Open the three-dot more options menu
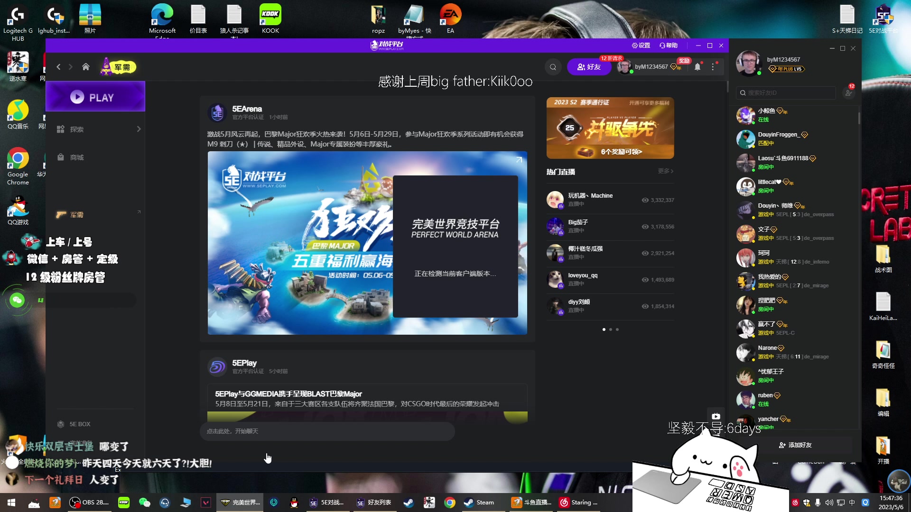Viewport: 911px width, 512px height. pyautogui.click(x=713, y=67)
